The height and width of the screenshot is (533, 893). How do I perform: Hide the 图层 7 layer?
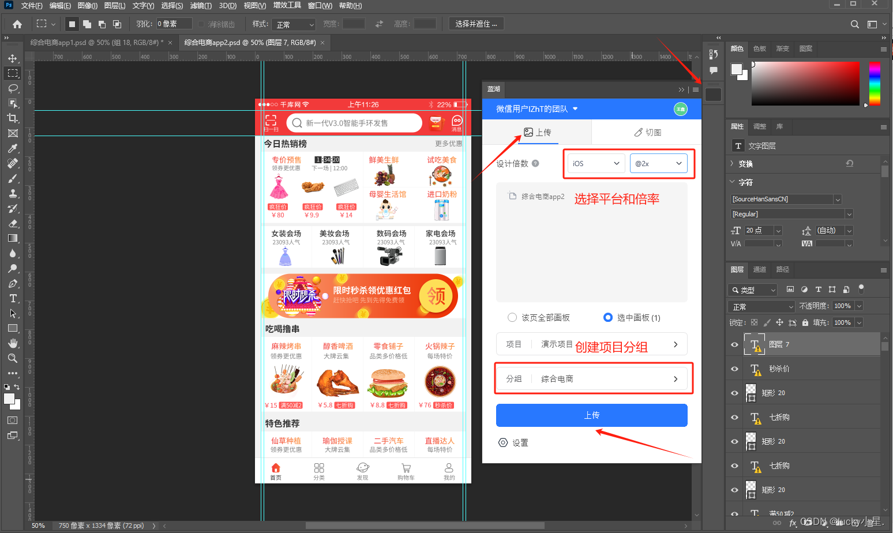coord(734,344)
